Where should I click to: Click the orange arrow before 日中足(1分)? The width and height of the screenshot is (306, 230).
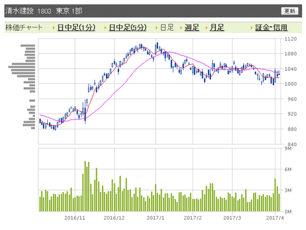tap(54, 28)
